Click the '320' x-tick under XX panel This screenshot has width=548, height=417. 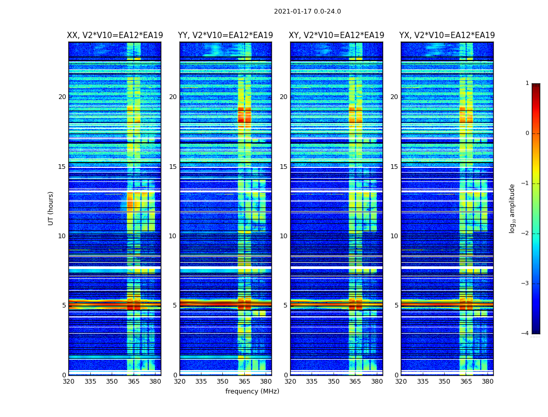tap(69, 382)
